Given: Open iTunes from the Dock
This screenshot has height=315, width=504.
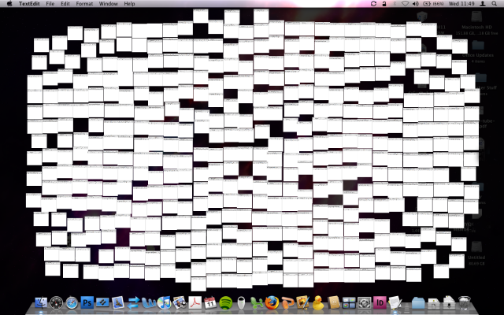Looking at the screenshot, I should 165,302.
